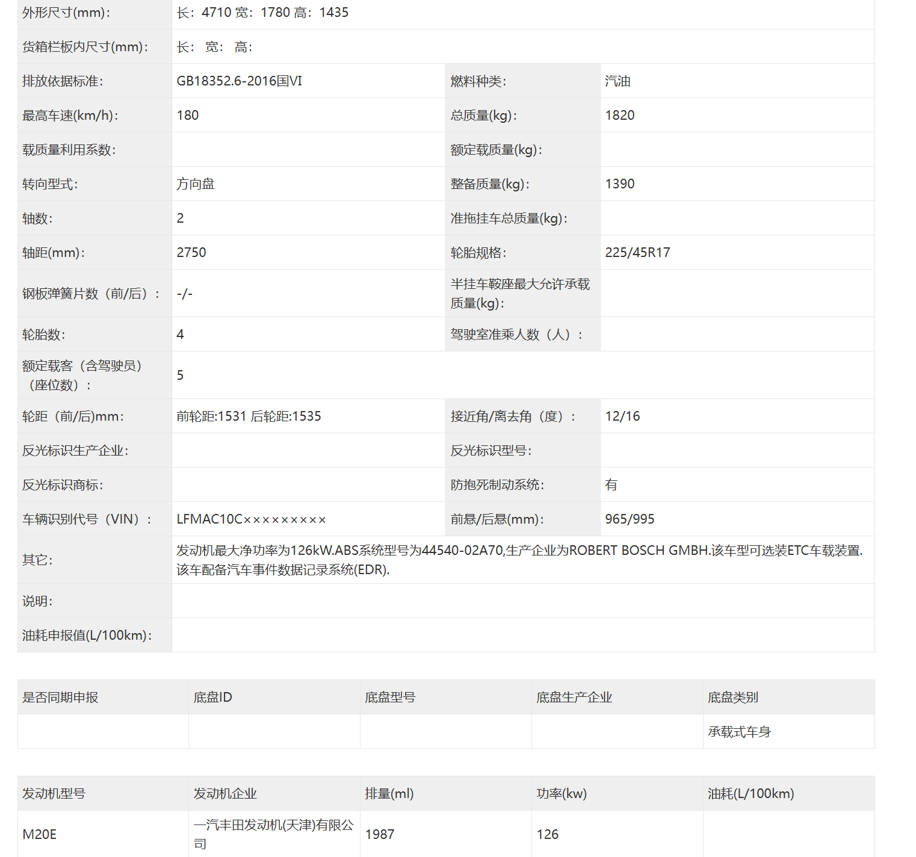The width and height of the screenshot is (916, 857).
Task: Click the 前悬/后悬(mm) label
Action: [x=497, y=519]
